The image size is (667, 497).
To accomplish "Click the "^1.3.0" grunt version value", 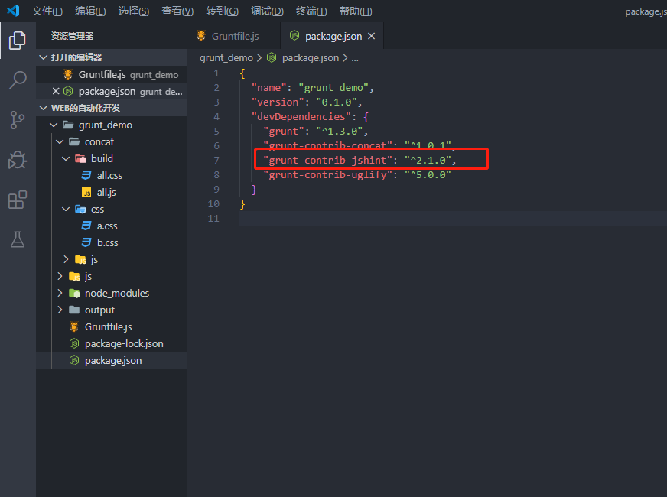I will [x=339, y=131].
